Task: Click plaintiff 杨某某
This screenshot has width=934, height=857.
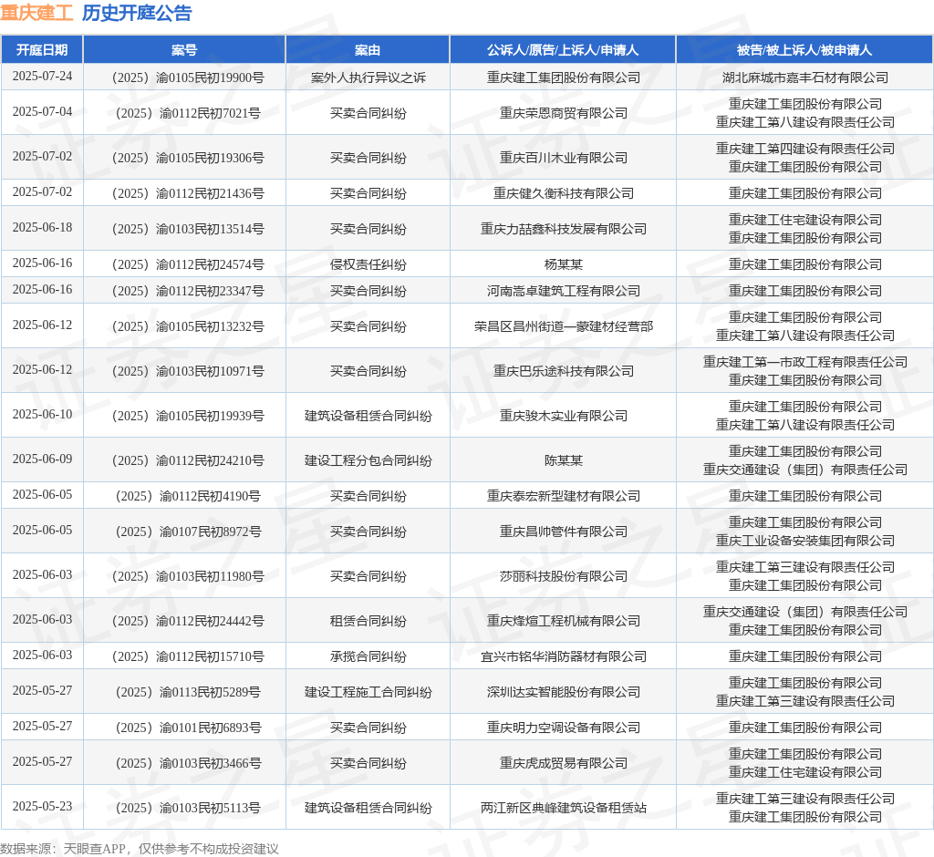Action: (x=564, y=263)
